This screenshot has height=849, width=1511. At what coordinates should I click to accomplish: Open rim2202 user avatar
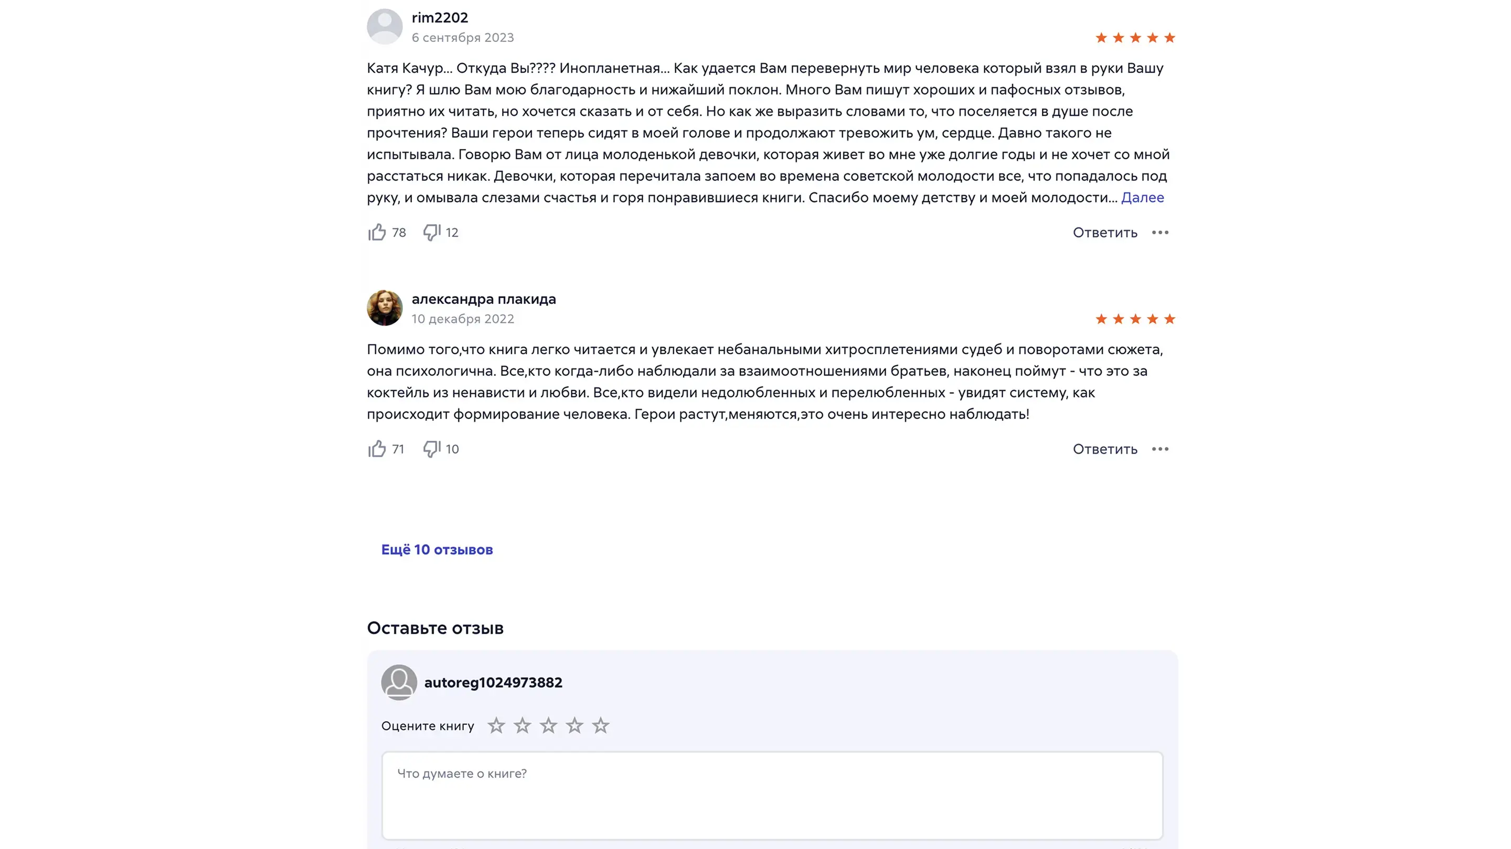tap(385, 26)
